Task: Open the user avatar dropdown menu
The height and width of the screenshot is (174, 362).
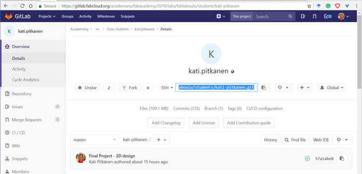Action: pyautogui.click(x=343, y=16)
